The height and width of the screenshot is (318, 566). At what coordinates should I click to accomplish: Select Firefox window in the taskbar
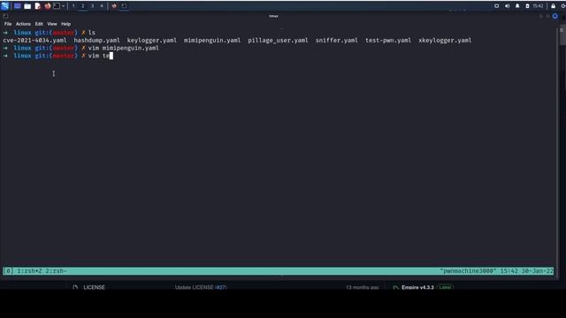(x=114, y=6)
